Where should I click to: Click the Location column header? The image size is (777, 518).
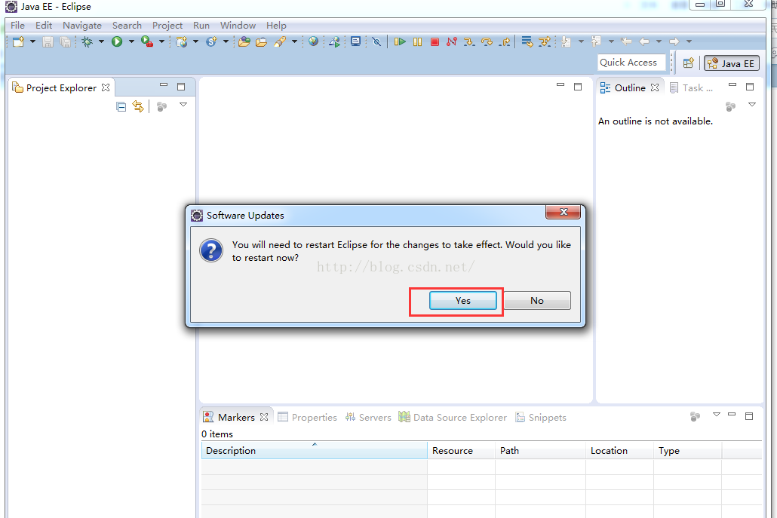coord(619,451)
